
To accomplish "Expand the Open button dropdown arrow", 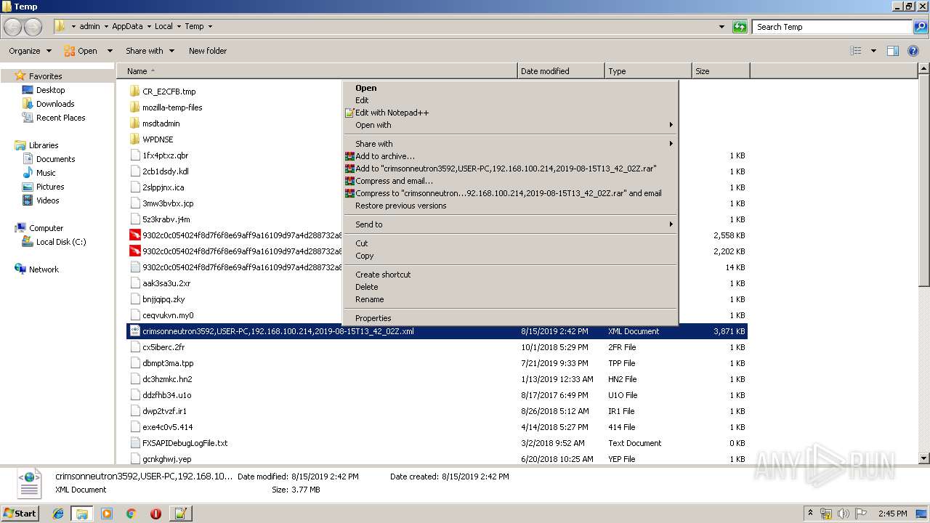I will (110, 51).
